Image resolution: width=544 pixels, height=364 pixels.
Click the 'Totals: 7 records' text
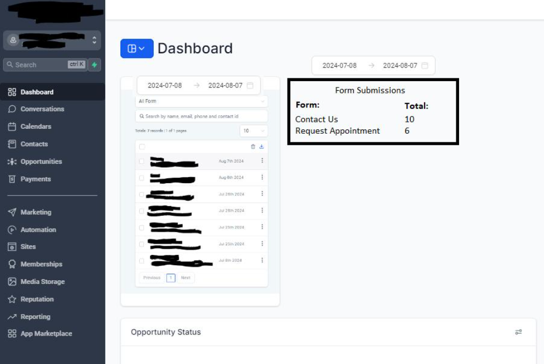(149, 131)
